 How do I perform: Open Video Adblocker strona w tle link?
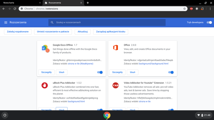(x=145, y=101)
